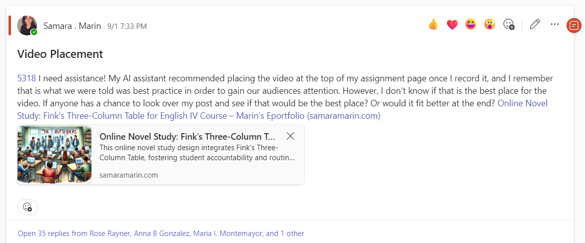Edit the message with pencil icon
This screenshot has width=585, height=243.
[535, 24]
